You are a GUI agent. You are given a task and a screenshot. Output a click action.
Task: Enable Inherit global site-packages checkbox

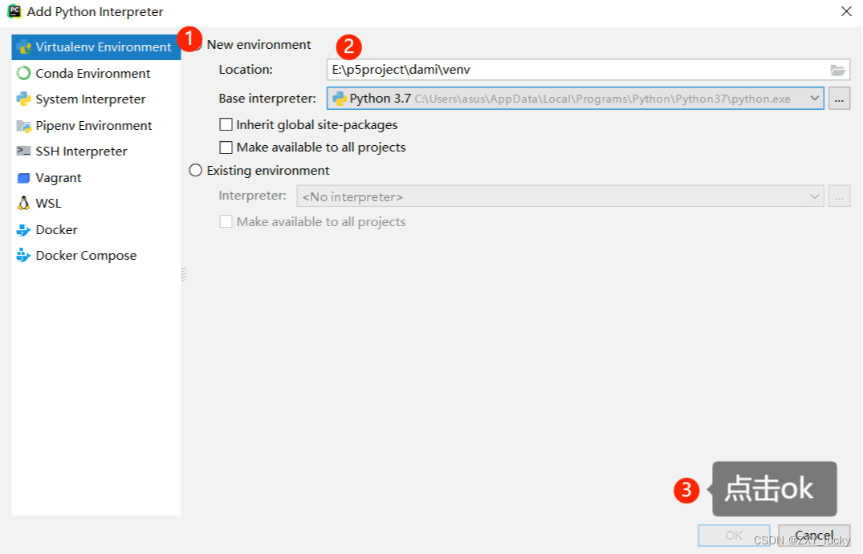pos(226,125)
